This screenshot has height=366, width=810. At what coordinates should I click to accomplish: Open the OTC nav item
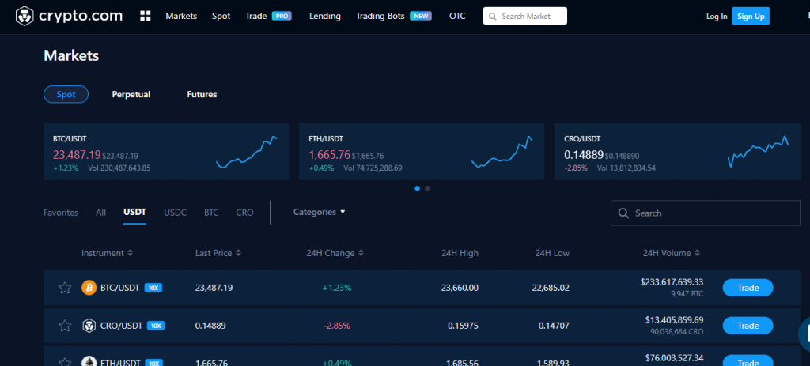coord(457,16)
